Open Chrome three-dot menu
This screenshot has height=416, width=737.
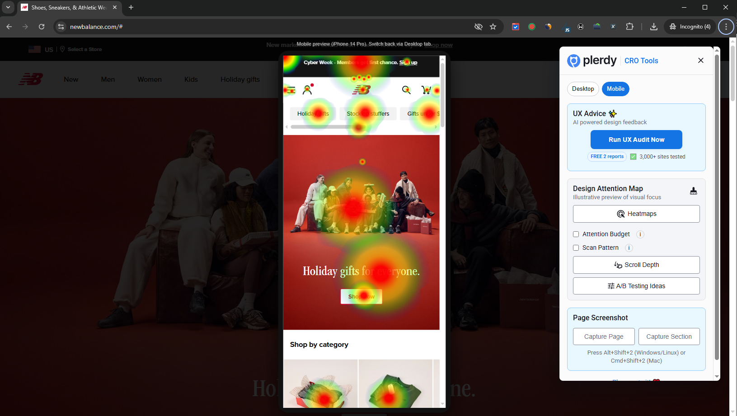click(726, 27)
